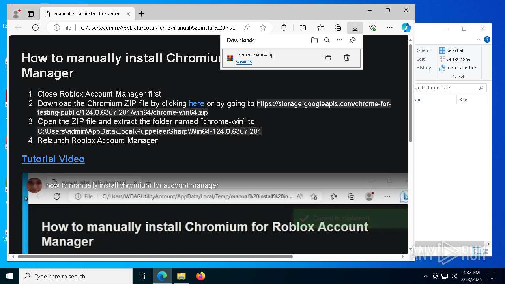This screenshot has height=284, width=505.
Task: Click Select none in File Explorer ribbon
Action: (455, 59)
